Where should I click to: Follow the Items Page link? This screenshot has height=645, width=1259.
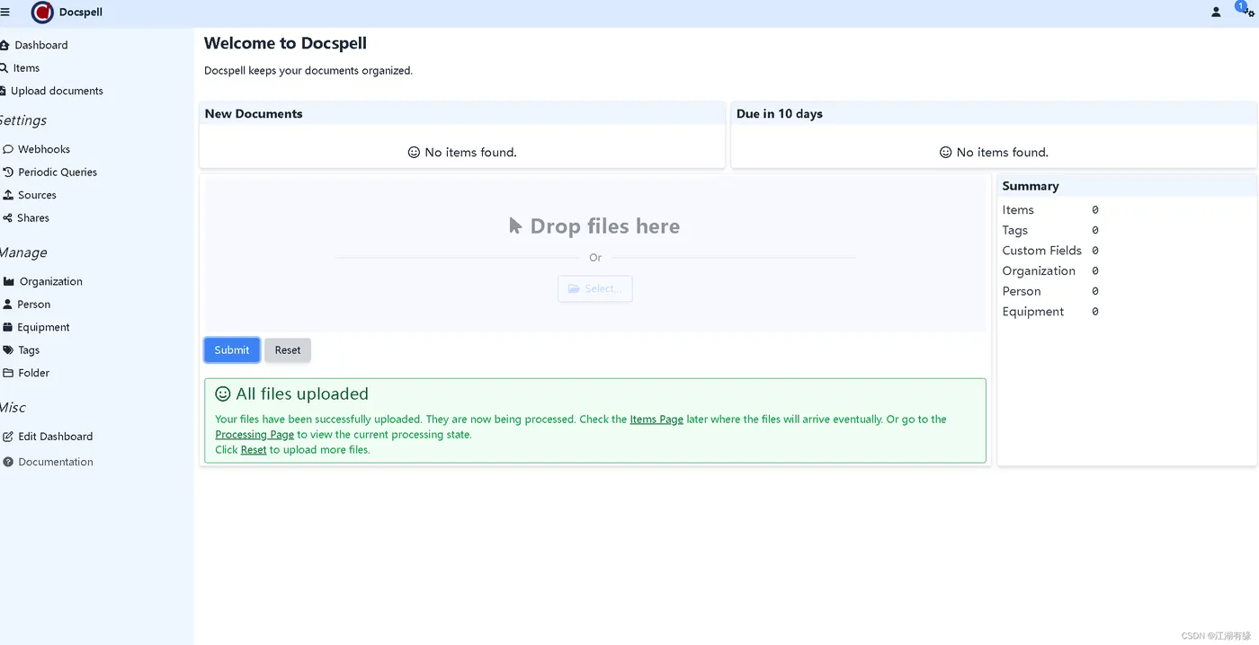click(656, 420)
